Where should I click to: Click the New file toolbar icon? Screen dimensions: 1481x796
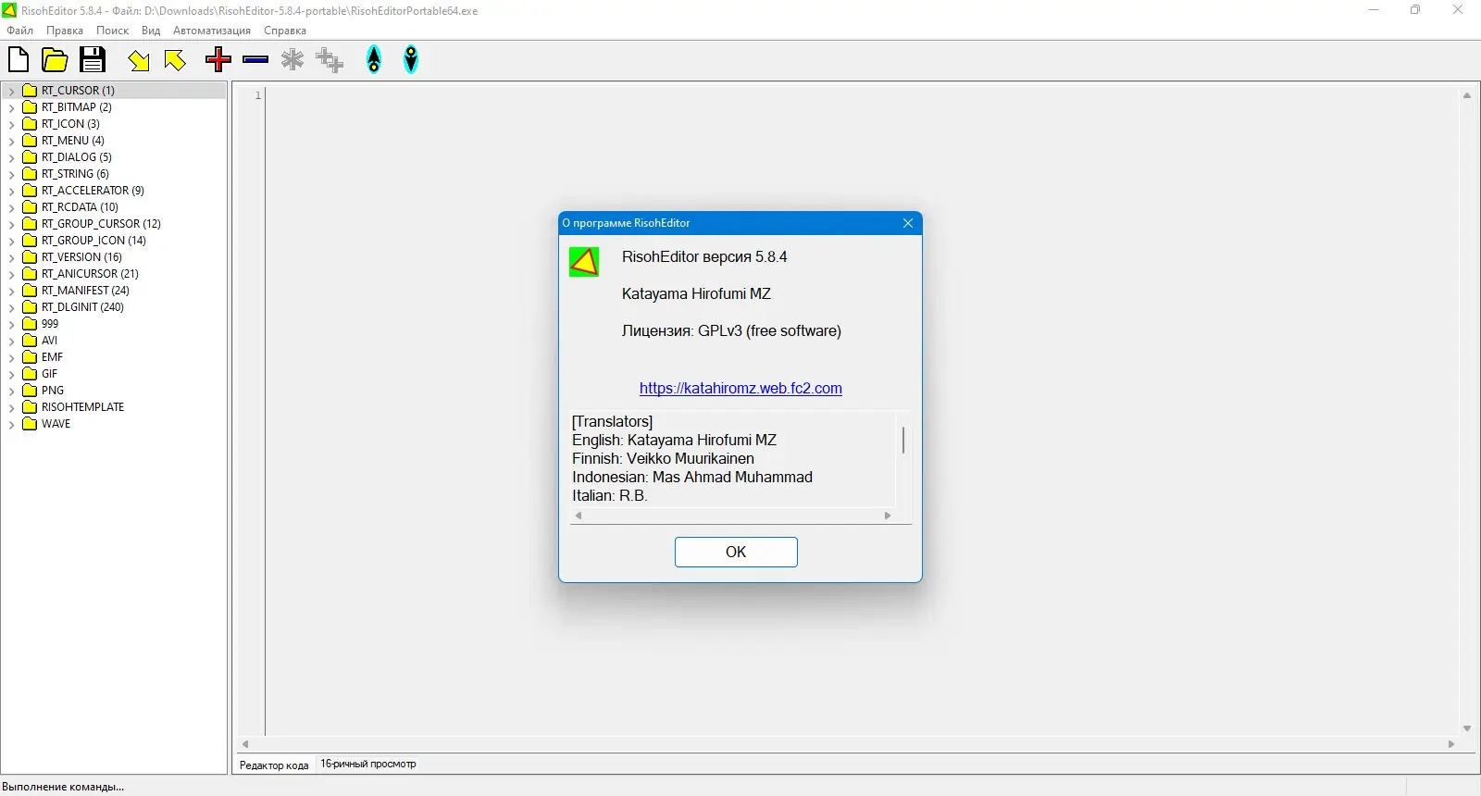point(19,60)
